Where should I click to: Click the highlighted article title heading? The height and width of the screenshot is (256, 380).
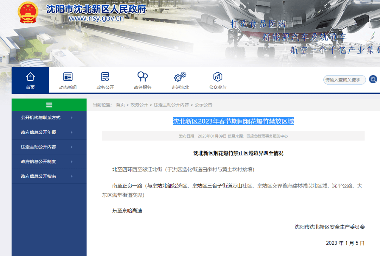[233, 122]
